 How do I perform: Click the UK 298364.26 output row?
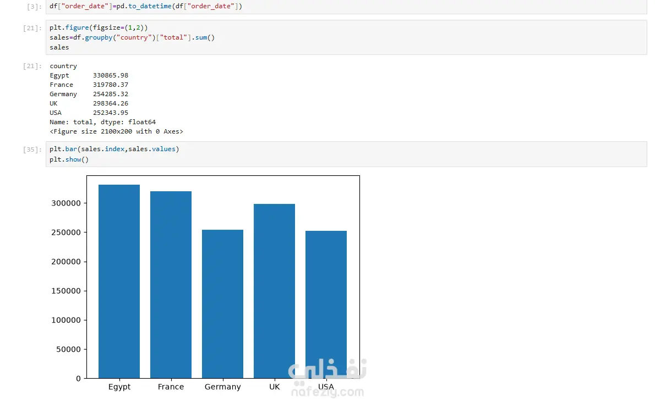(89, 103)
